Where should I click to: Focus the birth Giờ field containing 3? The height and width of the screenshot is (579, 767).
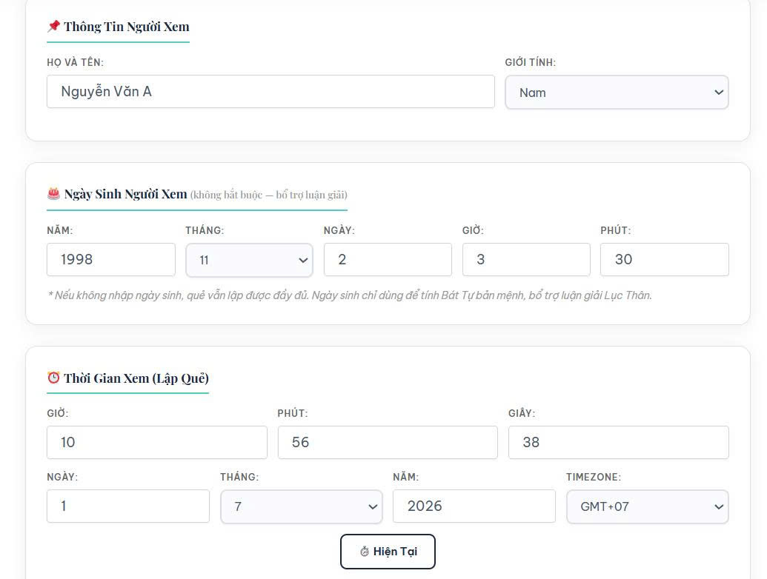pos(526,259)
